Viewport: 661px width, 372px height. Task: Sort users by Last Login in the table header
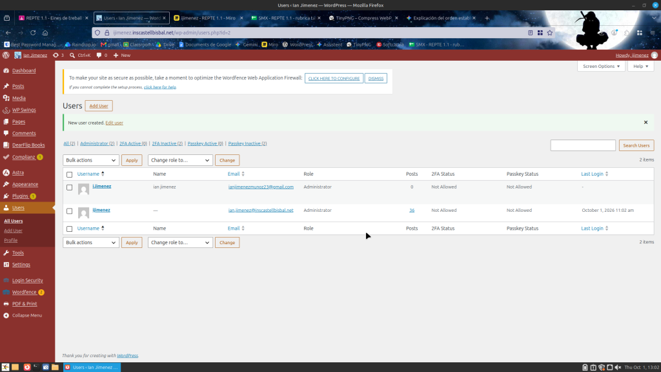point(595,174)
